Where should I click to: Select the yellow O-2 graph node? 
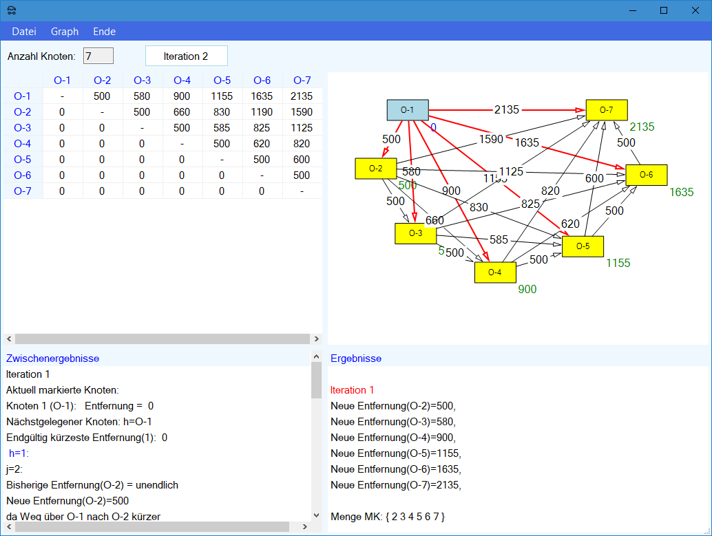375,169
